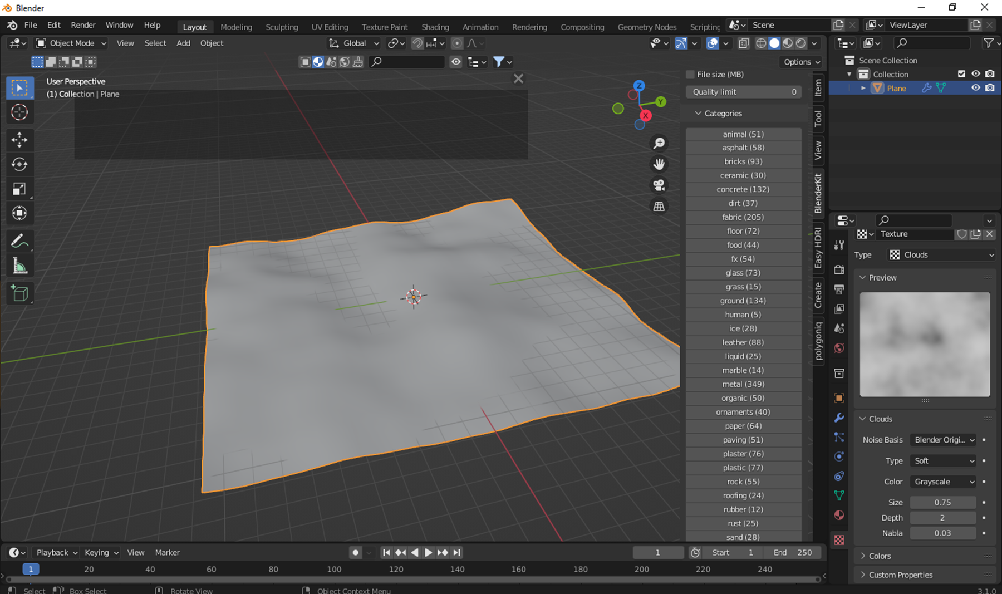Click the Nabla 0.03 value slider
Image resolution: width=1002 pixels, height=594 pixels.
tap(943, 533)
